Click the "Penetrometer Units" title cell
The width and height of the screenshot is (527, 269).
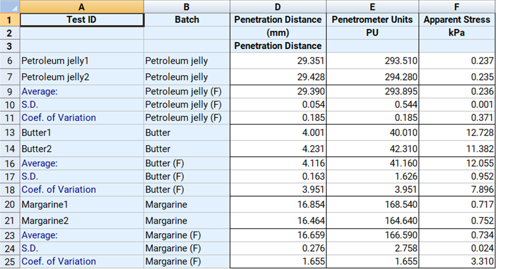[x=372, y=20]
